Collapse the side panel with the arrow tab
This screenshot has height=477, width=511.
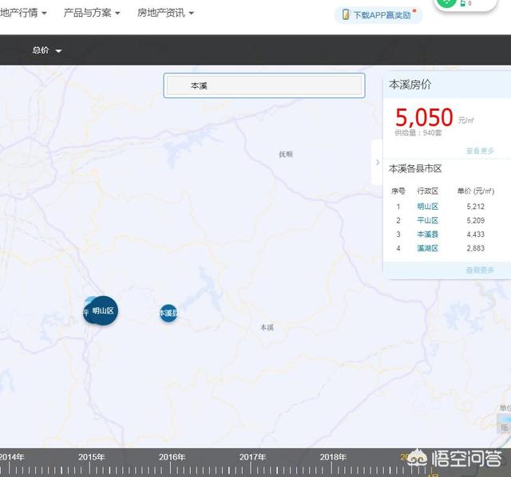(377, 162)
